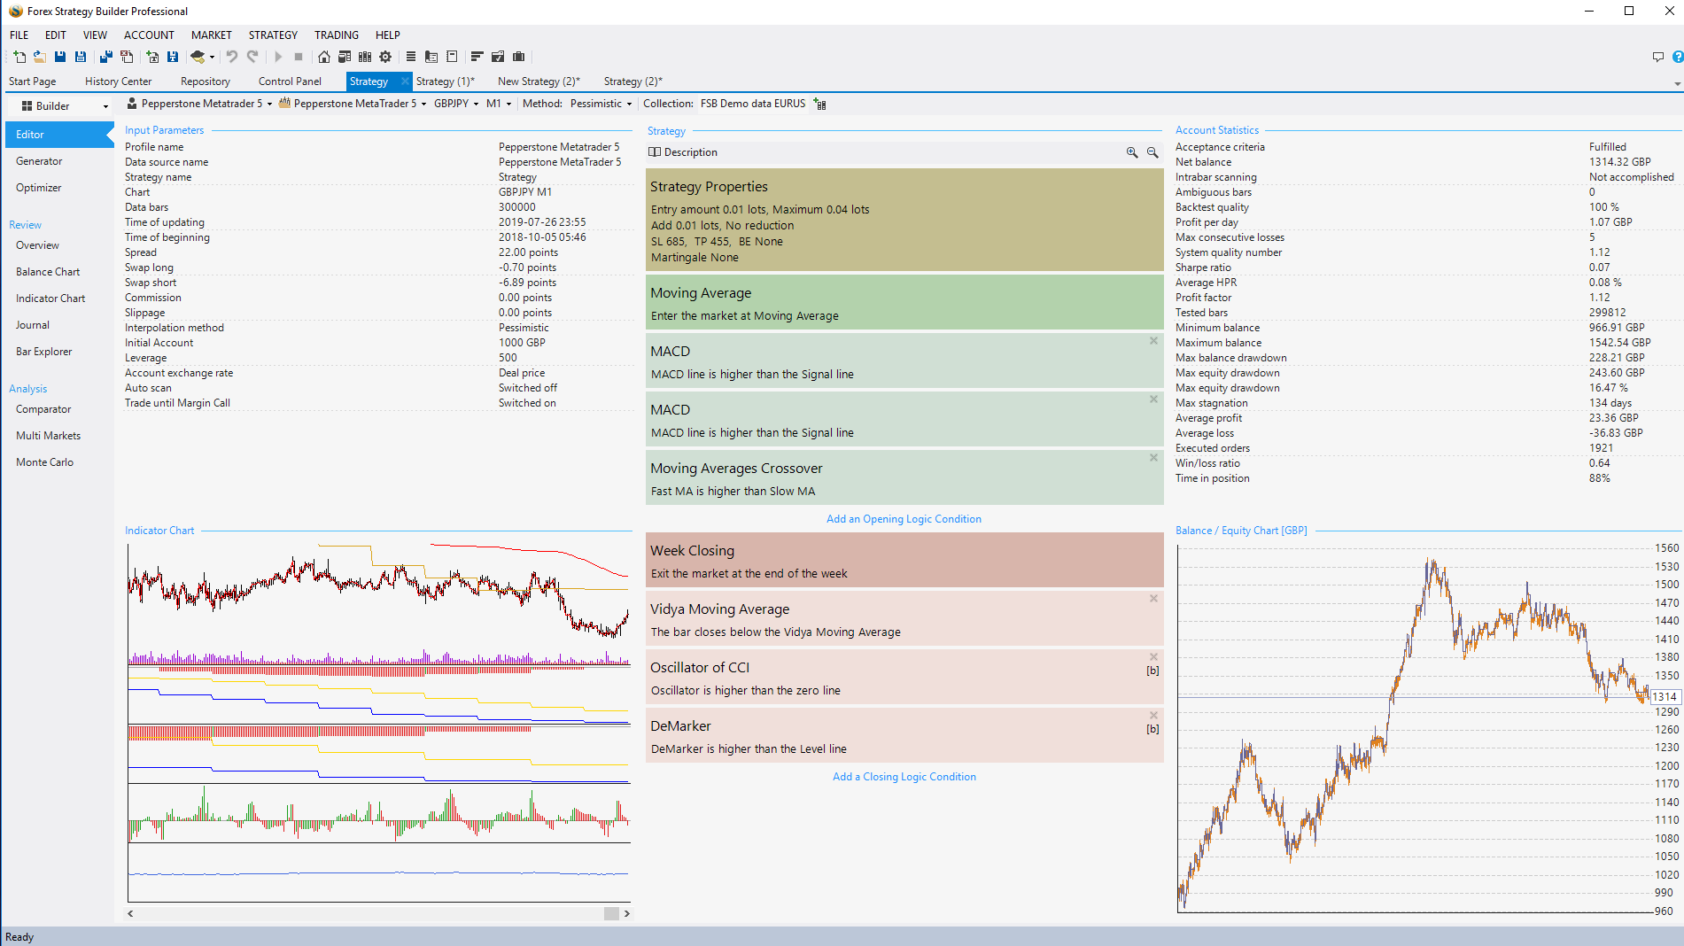Expand the wizard hat dropdown arrow
This screenshot has height=946, width=1684.
point(212,58)
